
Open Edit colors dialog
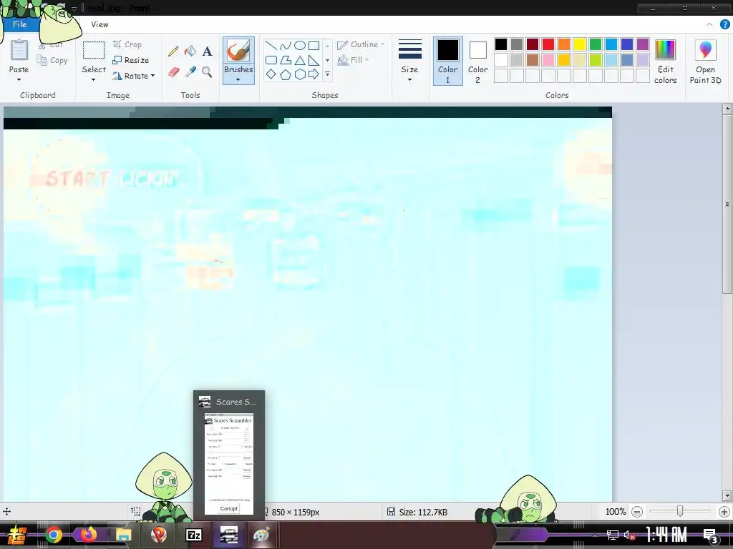point(665,61)
